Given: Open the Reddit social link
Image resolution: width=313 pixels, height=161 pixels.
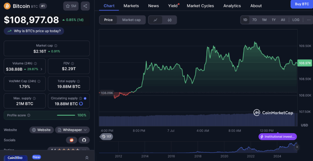Looking at the screenshot, I should tap(72, 140).
